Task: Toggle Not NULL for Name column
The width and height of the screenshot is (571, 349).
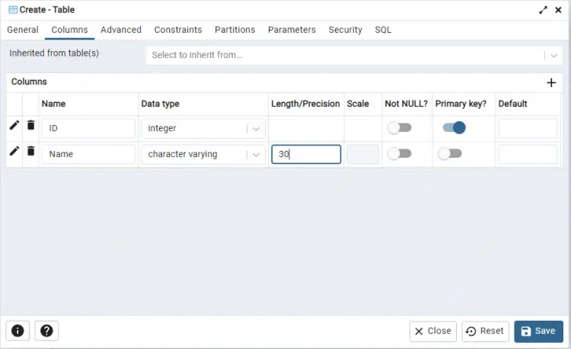Action: coord(399,154)
